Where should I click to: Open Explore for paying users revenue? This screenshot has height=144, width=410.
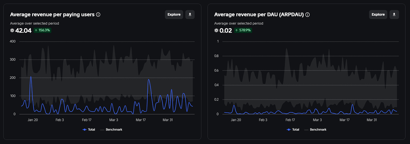coord(174,15)
